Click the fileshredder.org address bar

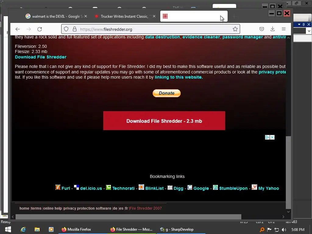tap(151, 29)
